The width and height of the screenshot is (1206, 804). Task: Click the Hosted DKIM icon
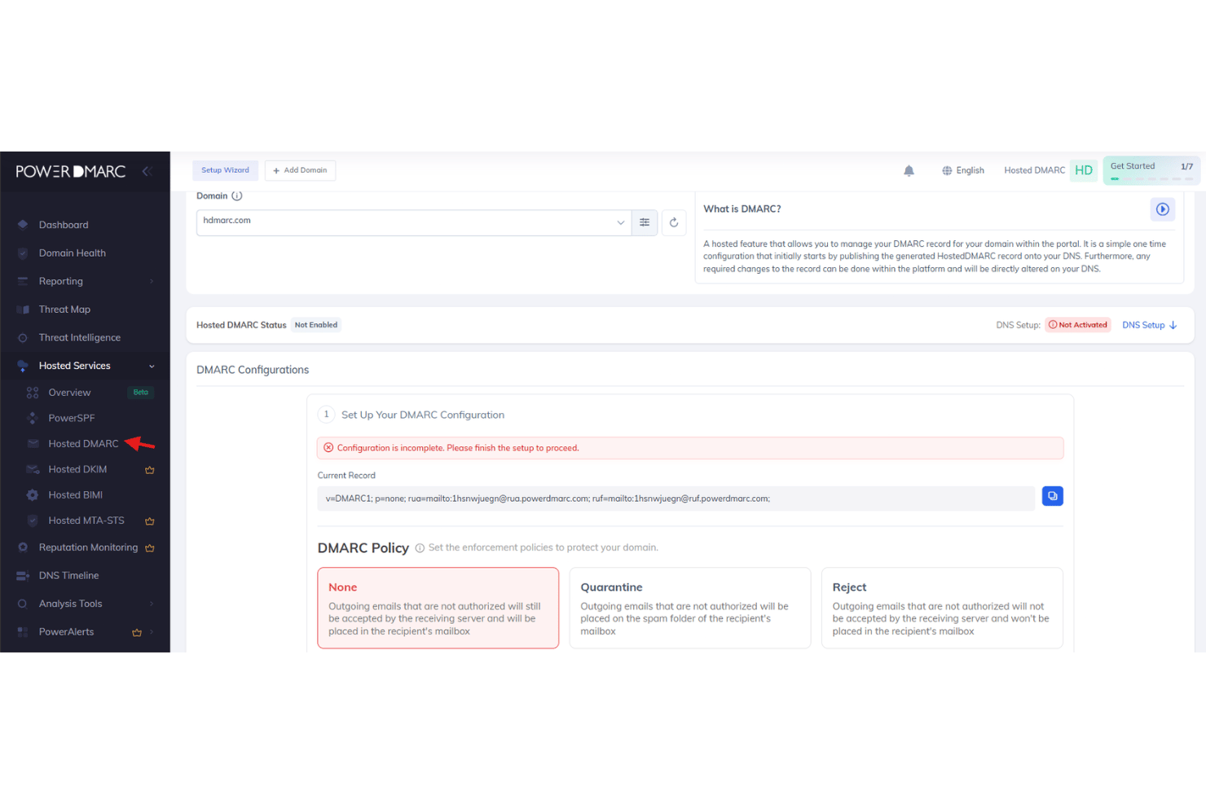point(33,469)
